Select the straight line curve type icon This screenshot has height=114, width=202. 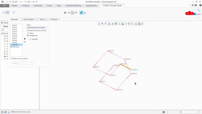click(x=8, y=12)
